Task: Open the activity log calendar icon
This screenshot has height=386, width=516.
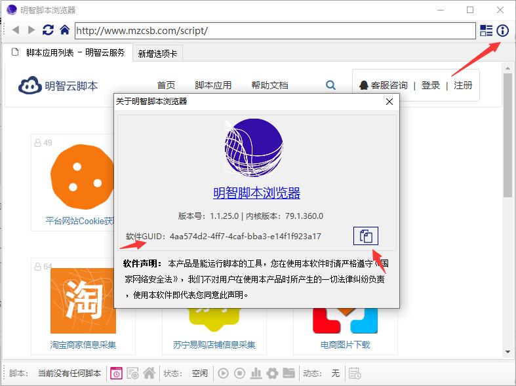Action: point(355,373)
